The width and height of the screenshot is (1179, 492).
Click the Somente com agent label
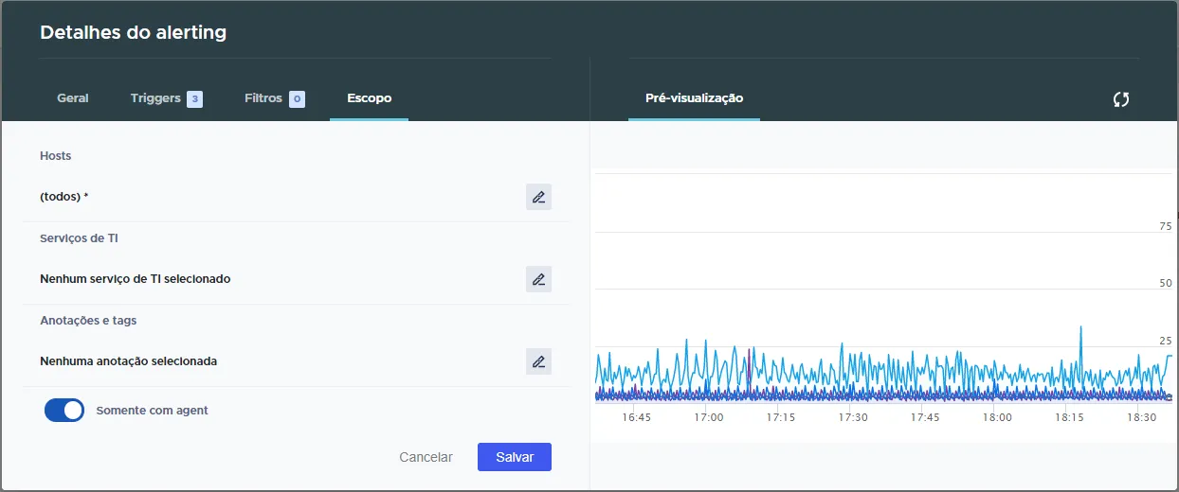(x=153, y=411)
